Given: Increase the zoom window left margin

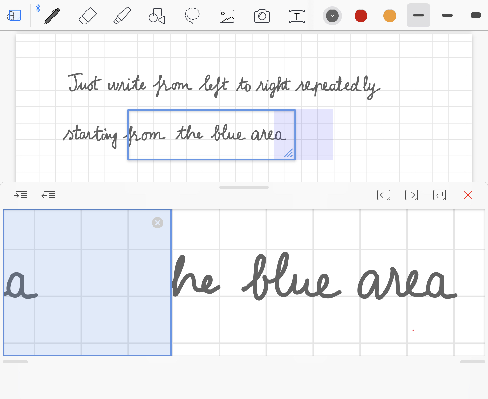Looking at the screenshot, I should [x=21, y=195].
